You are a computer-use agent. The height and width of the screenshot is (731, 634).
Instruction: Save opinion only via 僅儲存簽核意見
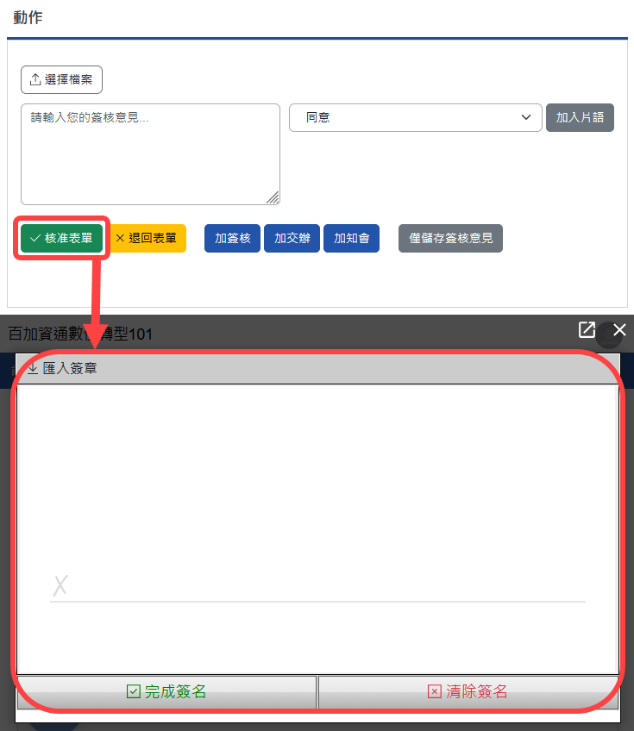pyautogui.click(x=450, y=238)
